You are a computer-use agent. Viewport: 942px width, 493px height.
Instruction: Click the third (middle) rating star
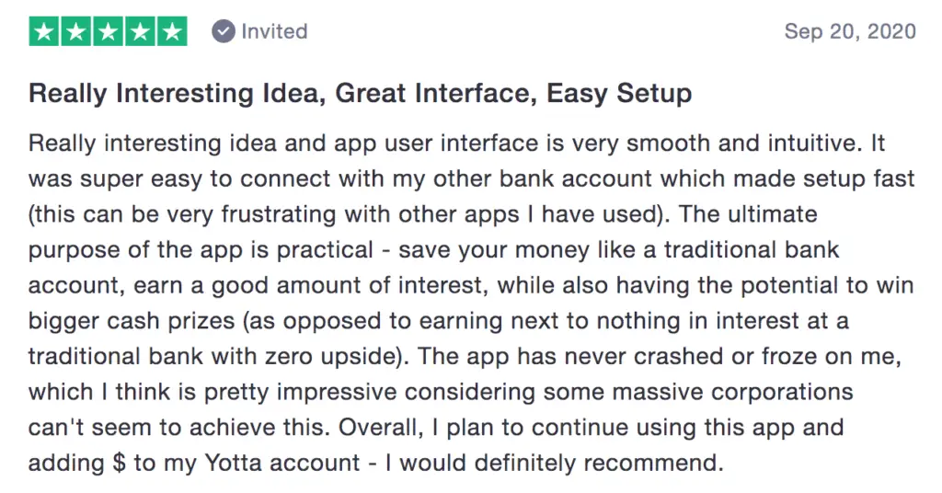[x=109, y=31]
